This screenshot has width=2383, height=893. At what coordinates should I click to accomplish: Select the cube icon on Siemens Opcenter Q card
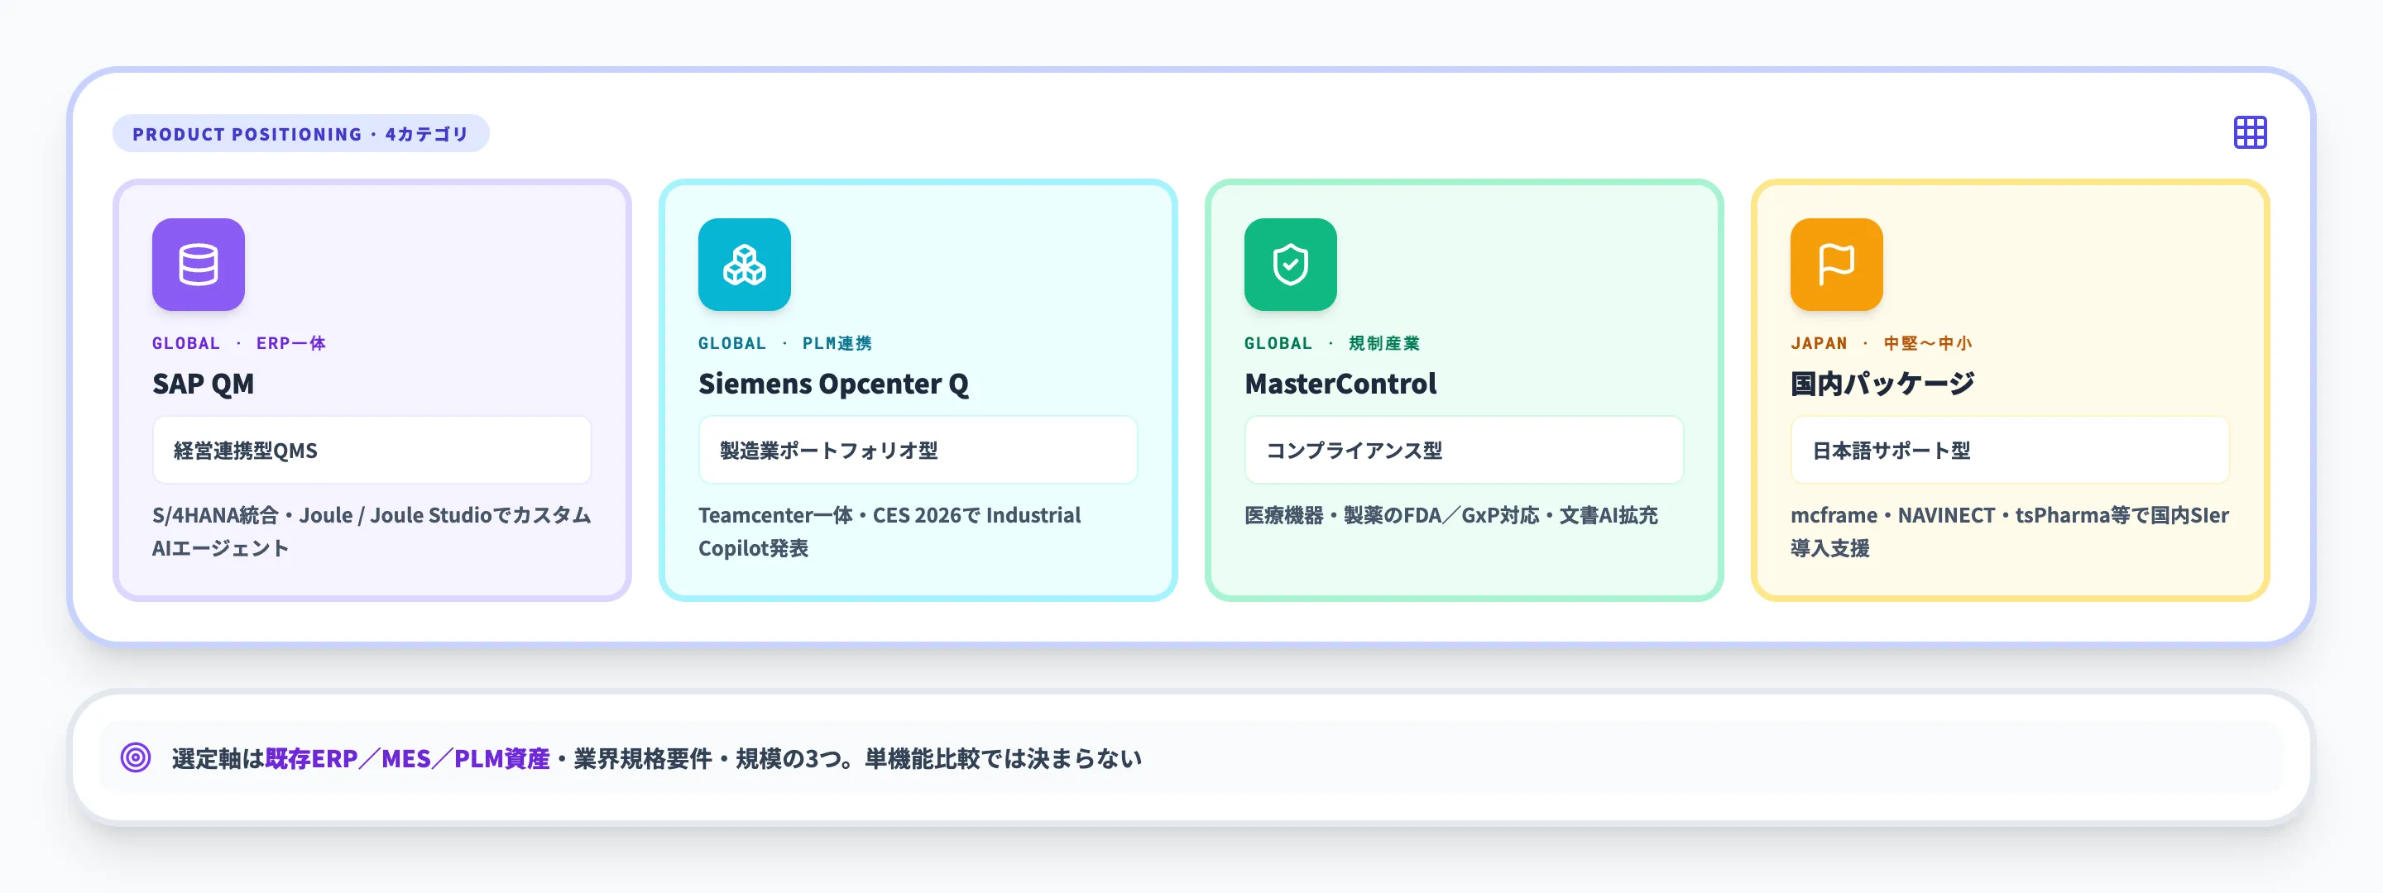click(744, 265)
